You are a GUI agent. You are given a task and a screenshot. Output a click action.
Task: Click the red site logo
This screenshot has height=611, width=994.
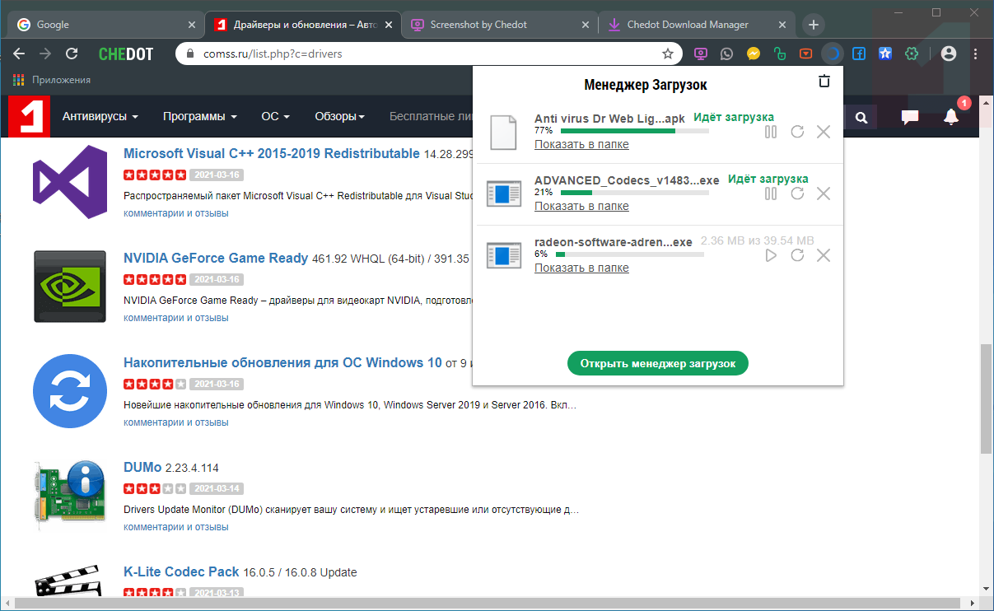[x=29, y=116]
